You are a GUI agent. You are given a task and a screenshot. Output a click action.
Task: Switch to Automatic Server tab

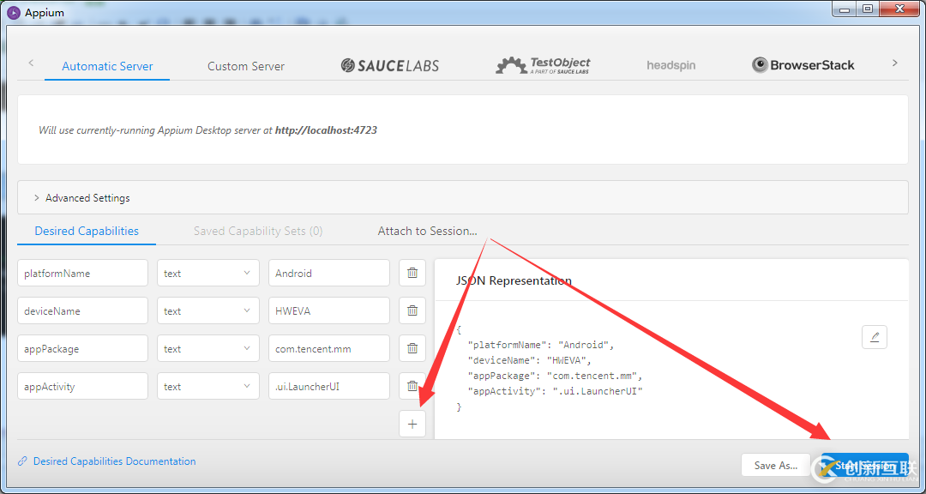coord(107,66)
